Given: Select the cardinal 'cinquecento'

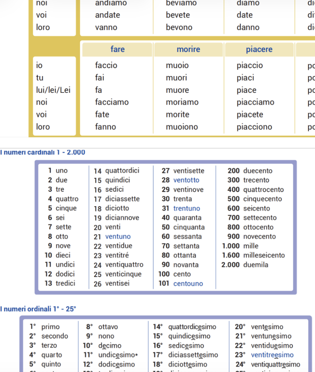Looking at the screenshot, I should [x=262, y=199].
